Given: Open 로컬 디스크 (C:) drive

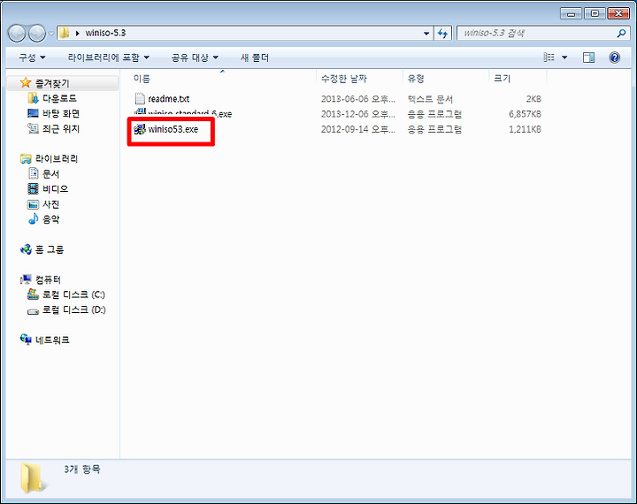Looking at the screenshot, I should click(x=73, y=294).
